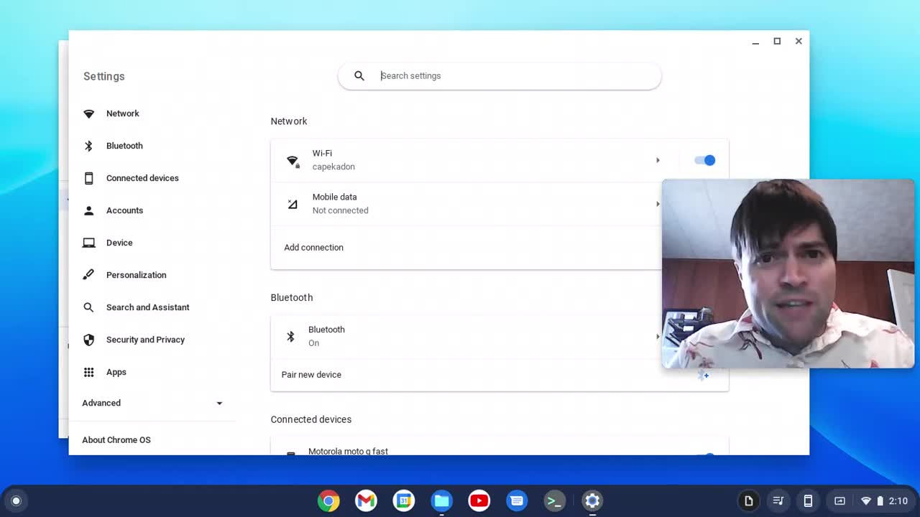The width and height of the screenshot is (920, 517).
Task: Open the Mobile data row
Action: tap(466, 204)
